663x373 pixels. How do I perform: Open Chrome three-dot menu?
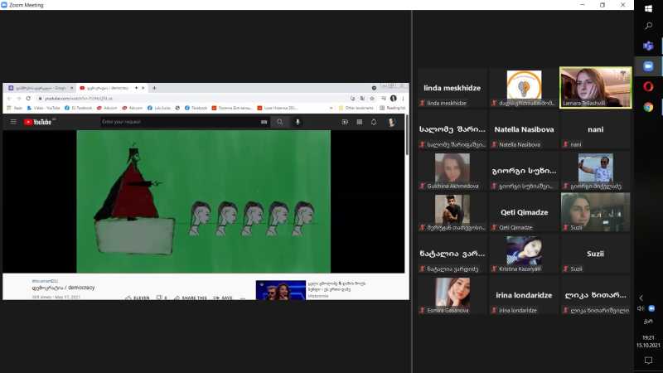(x=403, y=98)
